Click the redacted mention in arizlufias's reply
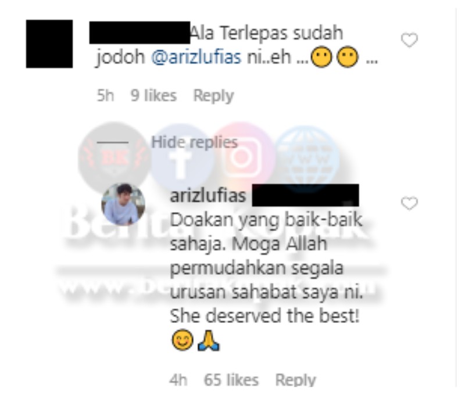This screenshot has width=465, height=395. [x=305, y=195]
